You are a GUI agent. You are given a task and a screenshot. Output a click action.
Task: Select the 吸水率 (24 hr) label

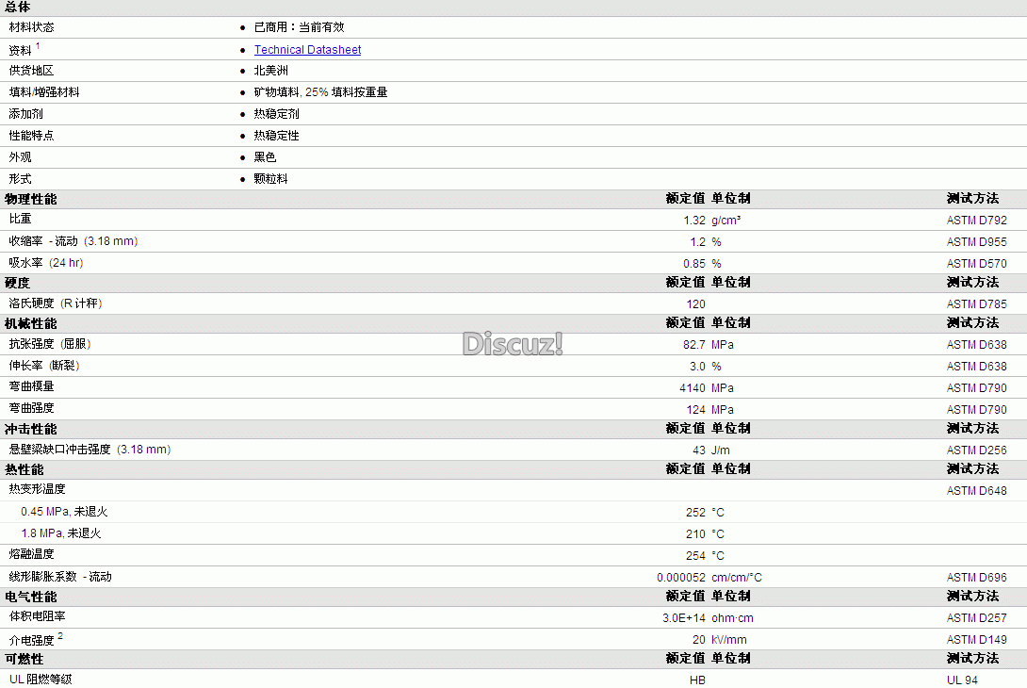coord(46,263)
